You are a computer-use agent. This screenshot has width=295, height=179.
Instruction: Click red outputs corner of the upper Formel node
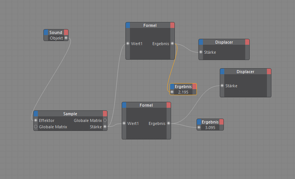[x=172, y=25]
